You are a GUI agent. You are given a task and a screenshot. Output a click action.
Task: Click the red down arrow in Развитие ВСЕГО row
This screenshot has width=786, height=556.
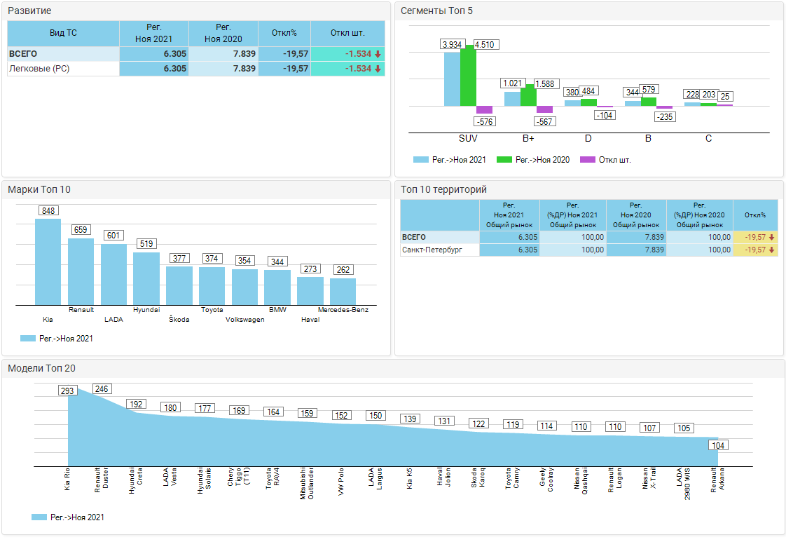click(378, 54)
